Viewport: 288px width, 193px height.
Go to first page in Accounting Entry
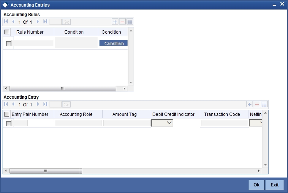coord(6,104)
